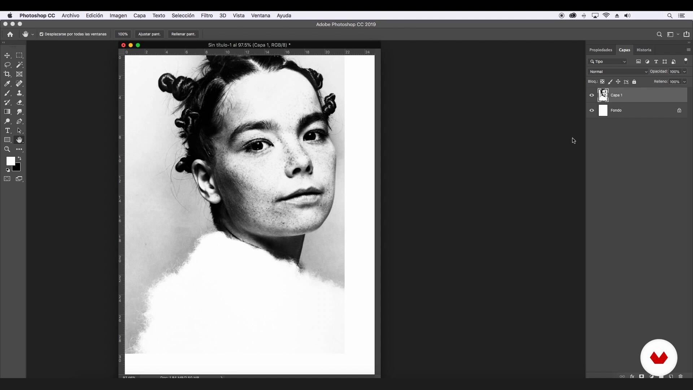Open the search in the options bar
This screenshot has width=693, height=390.
[659, 34]
